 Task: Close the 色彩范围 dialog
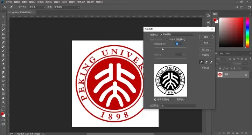coord(212,29)
